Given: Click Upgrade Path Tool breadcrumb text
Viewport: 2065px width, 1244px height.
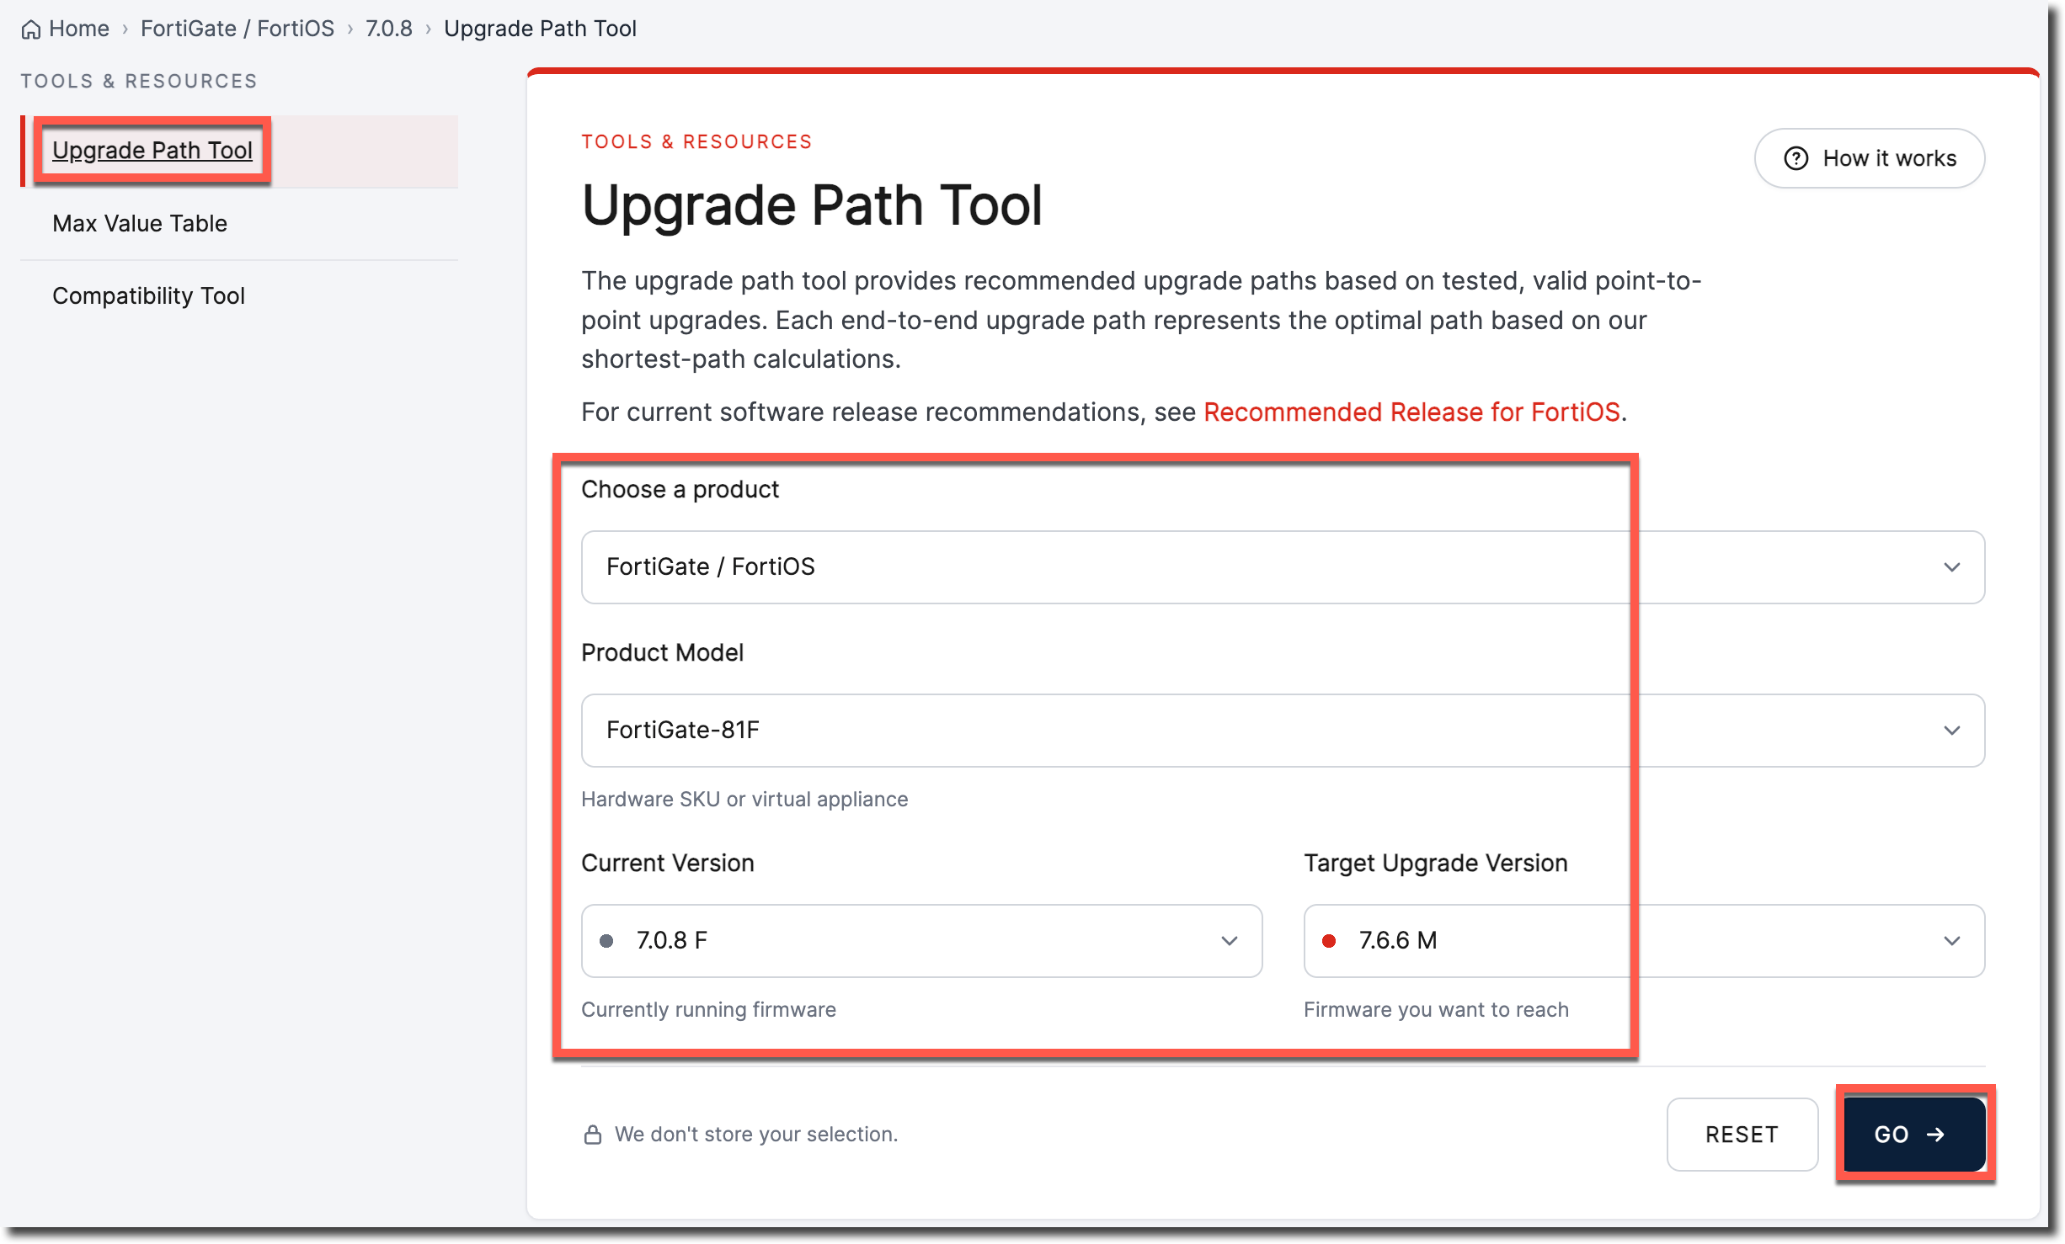Looking at the screenshot, I should 540,29.
